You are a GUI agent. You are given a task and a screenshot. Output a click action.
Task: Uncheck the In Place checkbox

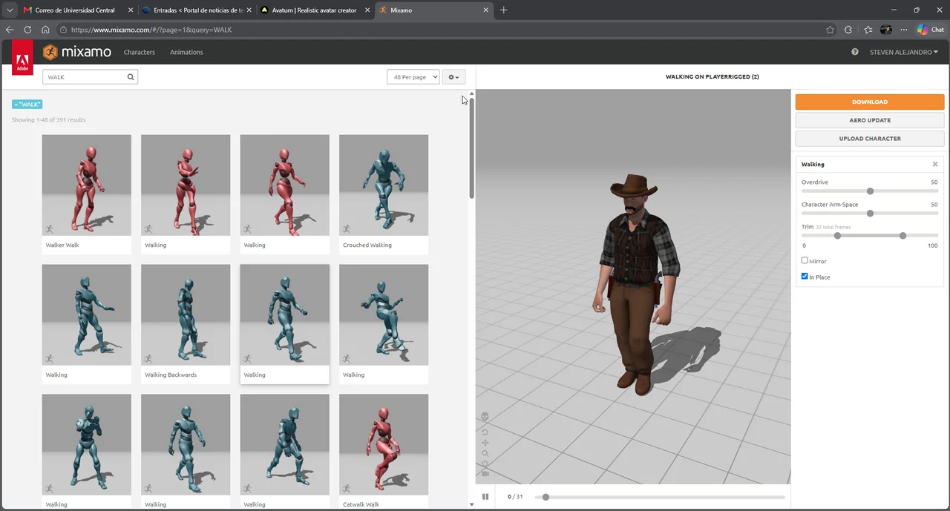pyautogui.click(x=805, y=276)
